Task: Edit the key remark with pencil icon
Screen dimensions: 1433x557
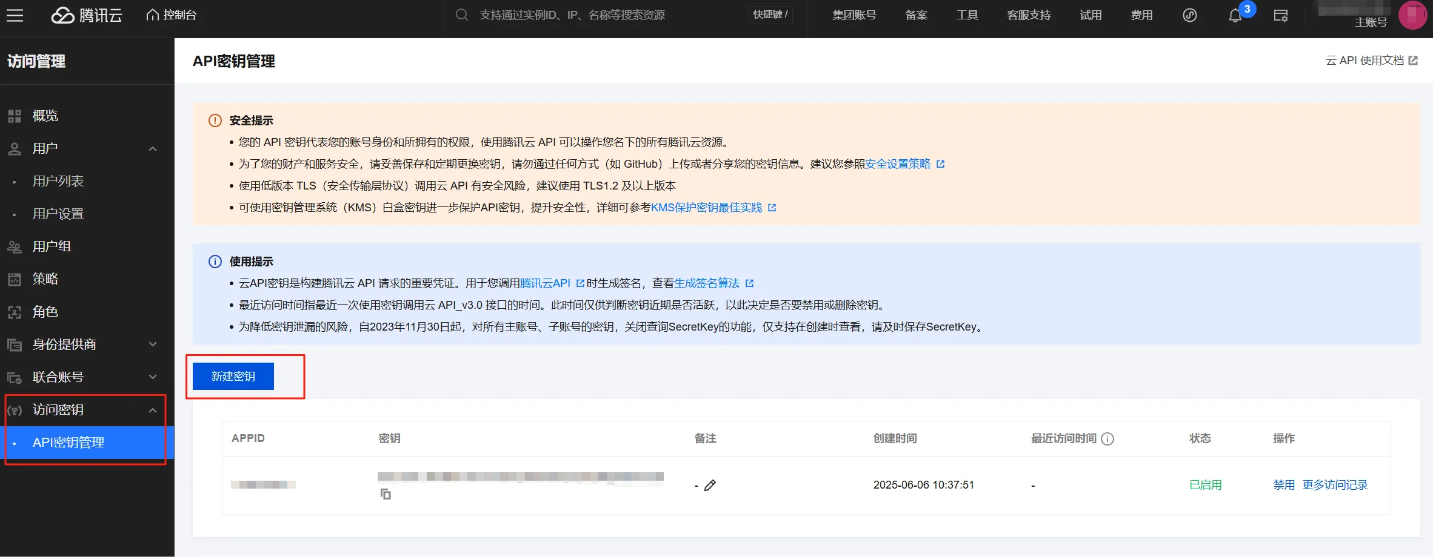Action: (x=710, y=485)
